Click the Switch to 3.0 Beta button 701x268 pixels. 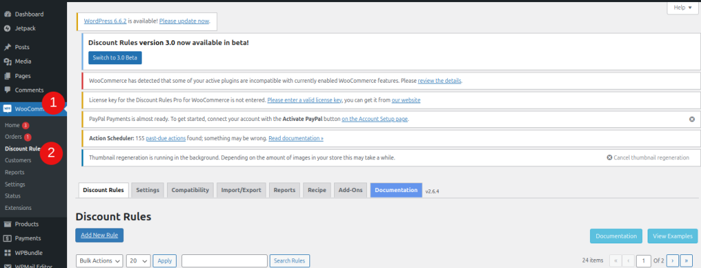coord(115,58)
